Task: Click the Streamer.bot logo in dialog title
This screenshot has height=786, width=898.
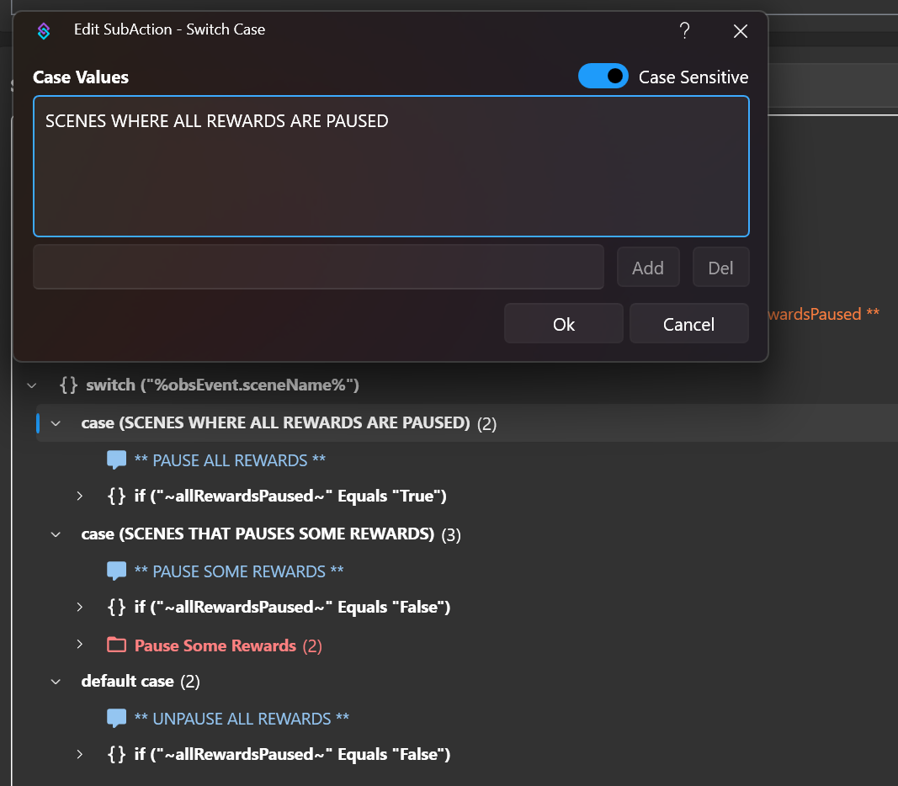Action: pyautogui.click(x=44, y=30)
